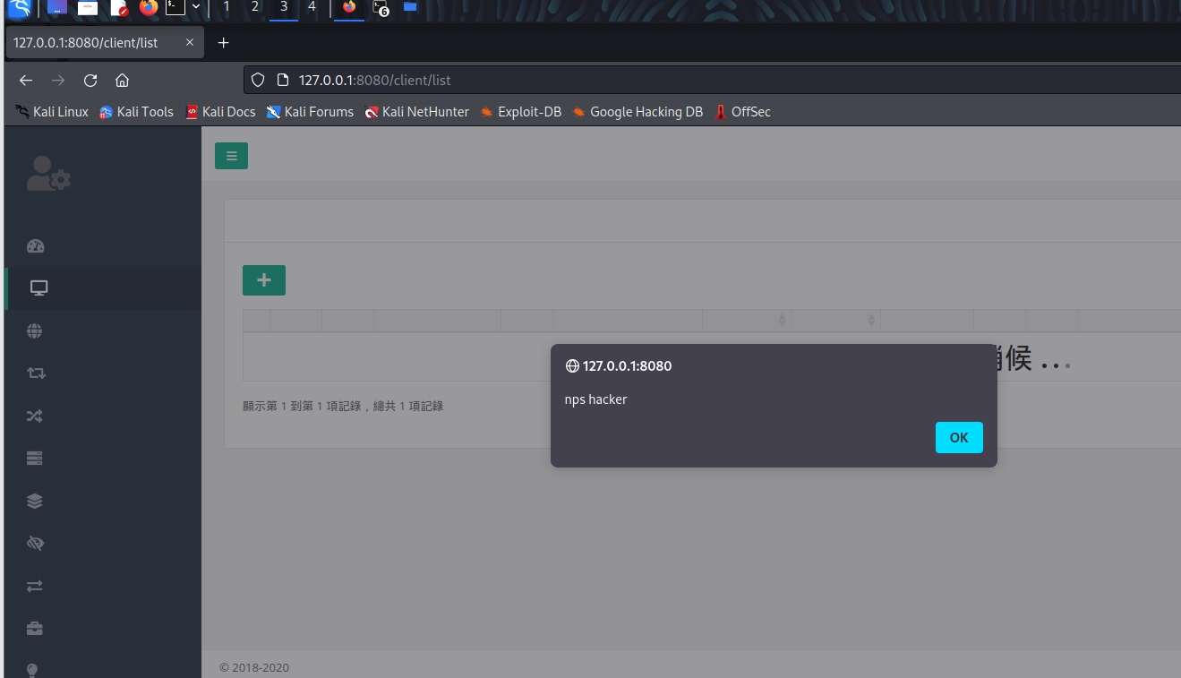The width and height of the screenshot is (1181, 678).
Task: Open the file manager launcher in panel
Action: [x=88, y=8]
